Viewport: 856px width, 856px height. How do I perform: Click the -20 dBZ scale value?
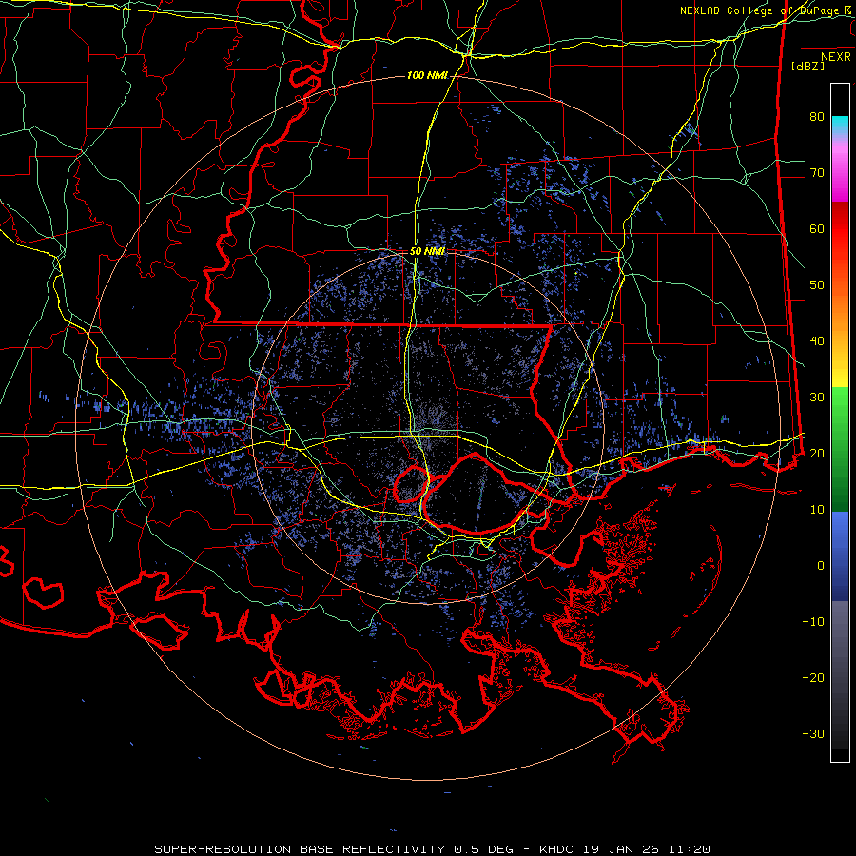(813, 677)
